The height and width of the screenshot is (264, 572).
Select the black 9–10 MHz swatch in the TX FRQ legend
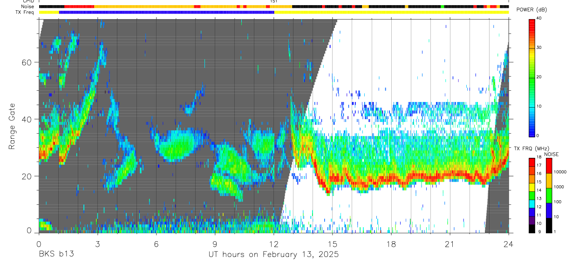(x=531, y=229)
